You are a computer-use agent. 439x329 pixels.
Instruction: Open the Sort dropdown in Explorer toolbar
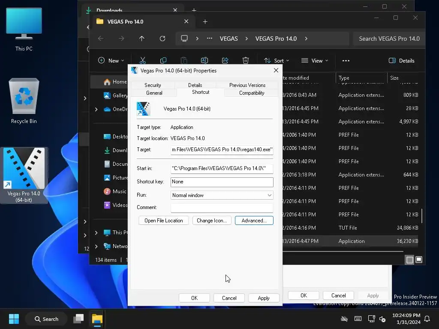[x=277, y=60]
